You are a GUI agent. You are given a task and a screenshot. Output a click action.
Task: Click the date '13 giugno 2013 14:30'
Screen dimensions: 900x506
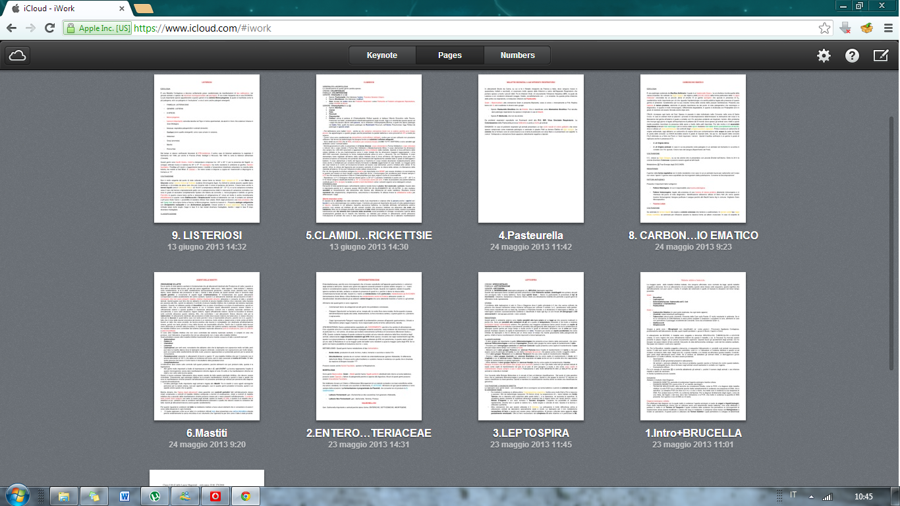369,247
